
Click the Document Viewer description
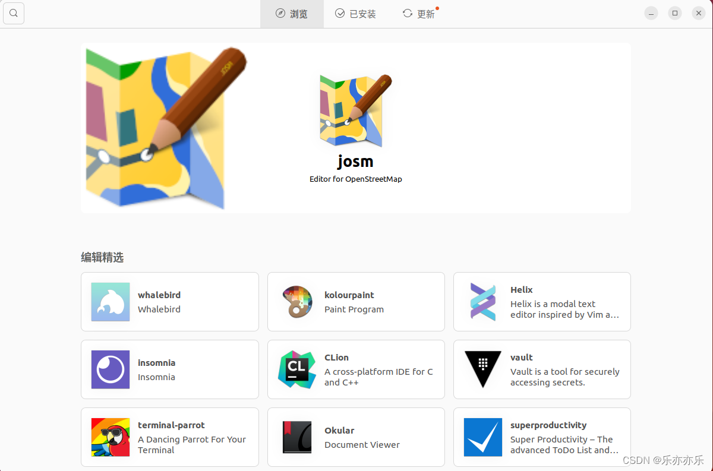pos(362,445)
